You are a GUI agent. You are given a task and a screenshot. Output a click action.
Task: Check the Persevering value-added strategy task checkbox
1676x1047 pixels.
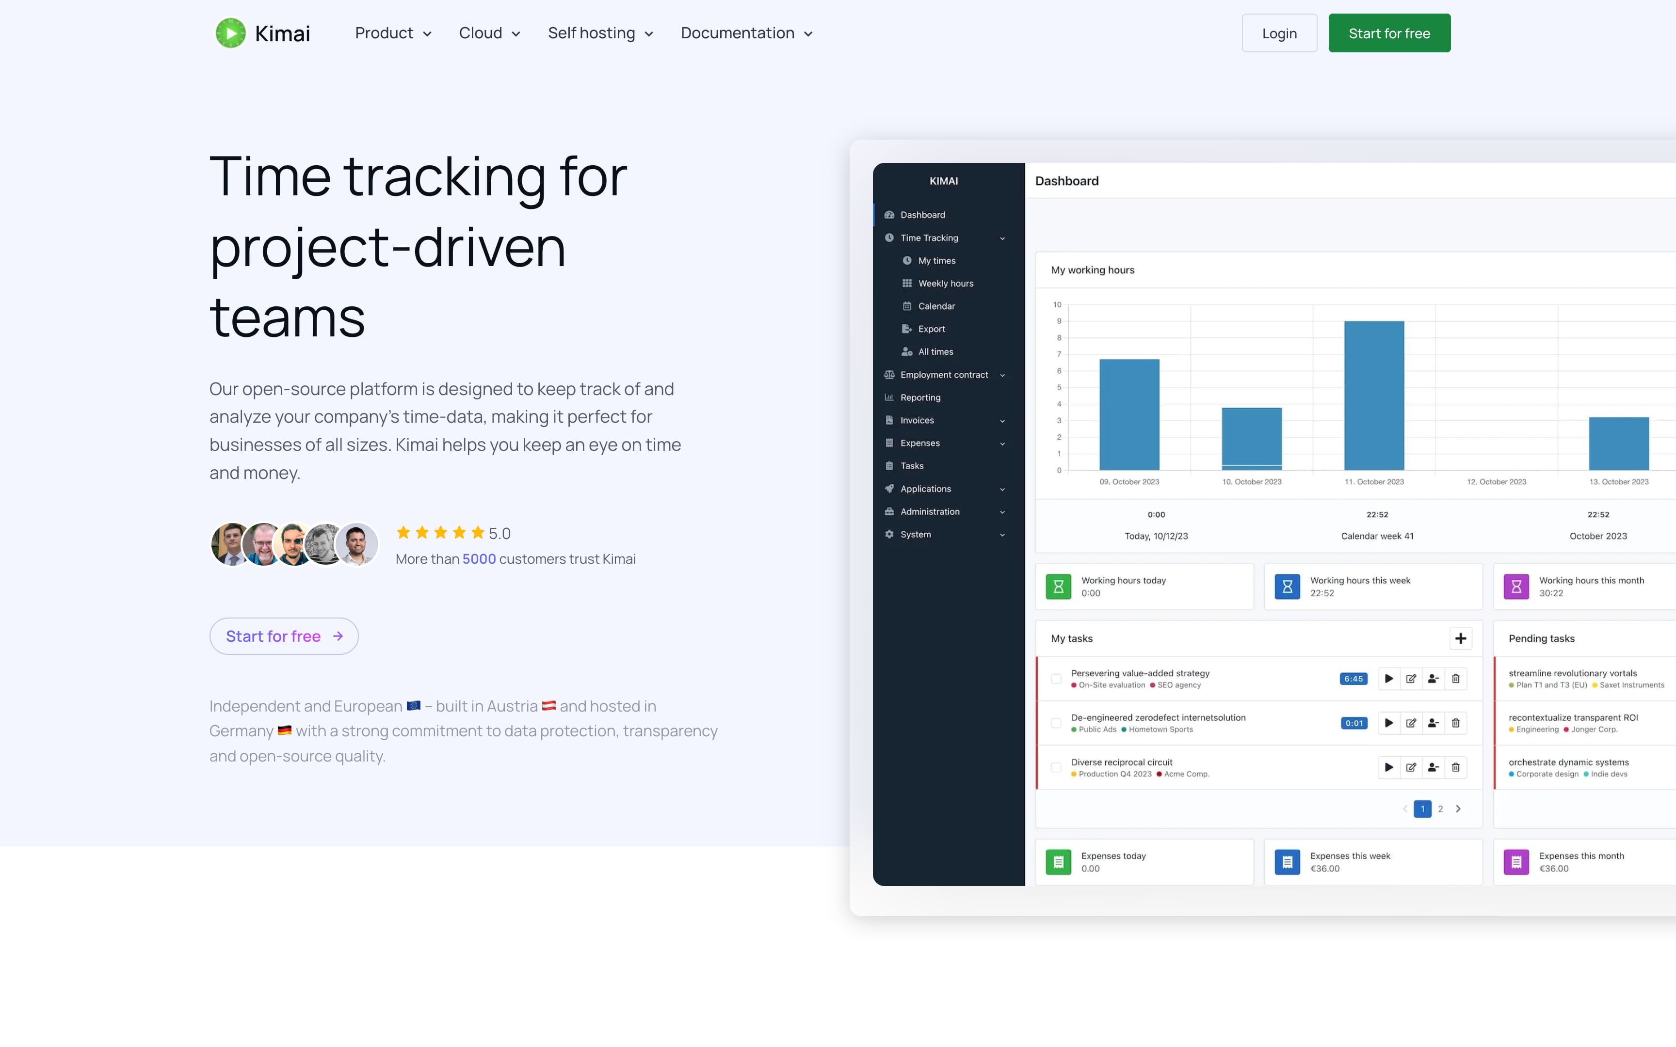[x=1055, y=679]
